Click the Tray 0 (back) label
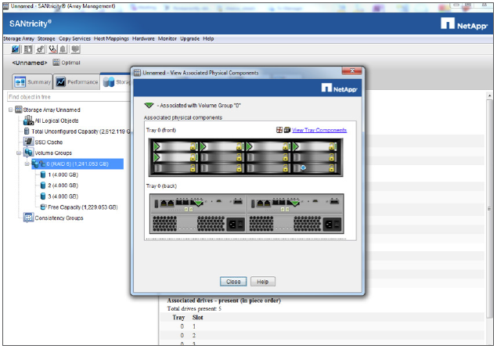This screenshot has height=349, width=497. click(161, 185)
